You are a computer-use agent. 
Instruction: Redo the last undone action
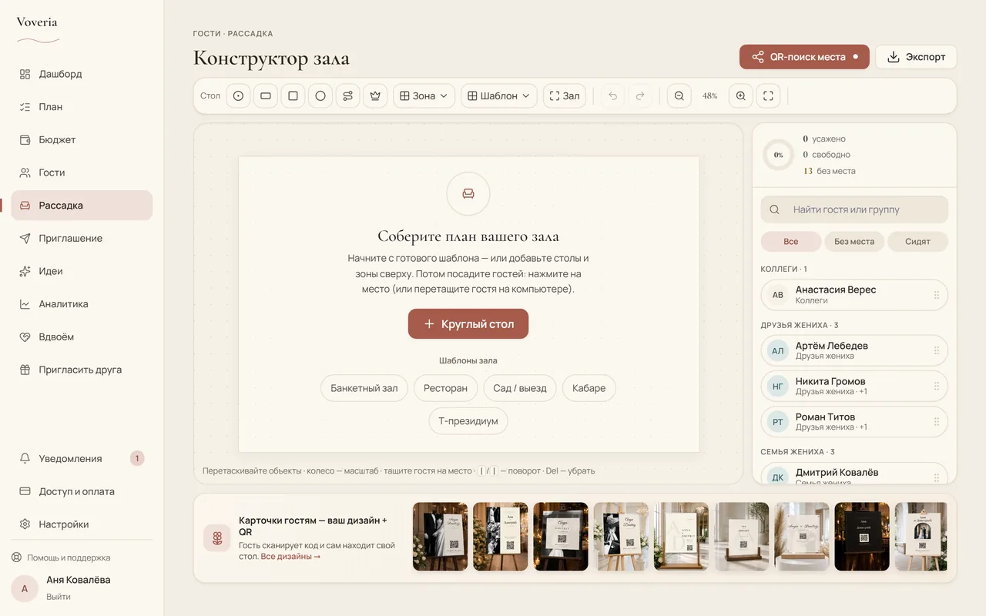click(640, 96)
